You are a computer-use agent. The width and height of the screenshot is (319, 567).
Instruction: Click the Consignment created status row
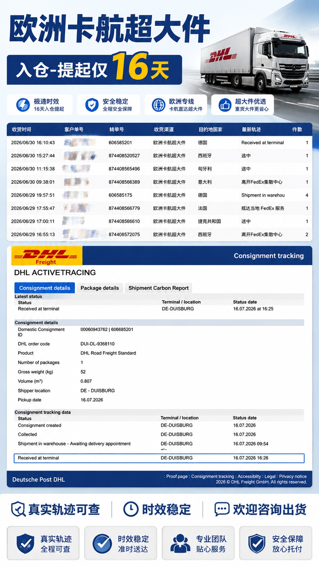click(x=159, y=425)
